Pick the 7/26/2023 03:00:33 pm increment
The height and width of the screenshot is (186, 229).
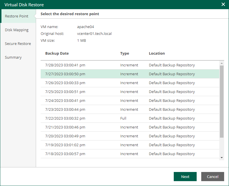(65, 83)
